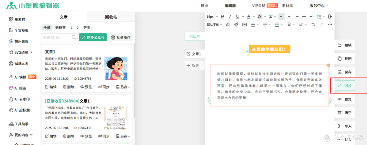Click the letter spacing icon
The height and width of the screenshot is (145, 367).
tap(270, 16)
